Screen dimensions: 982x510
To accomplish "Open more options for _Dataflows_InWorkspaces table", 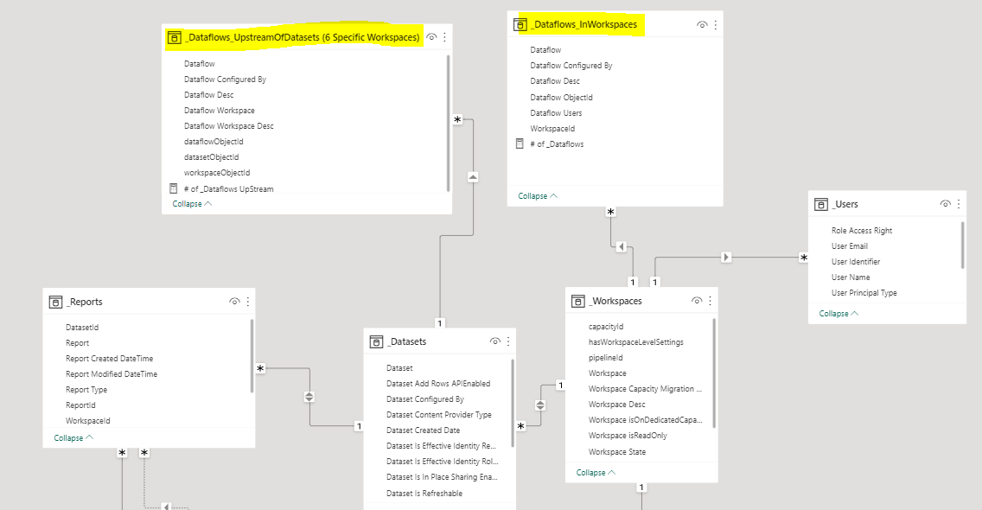I will [x=715, y=25].
